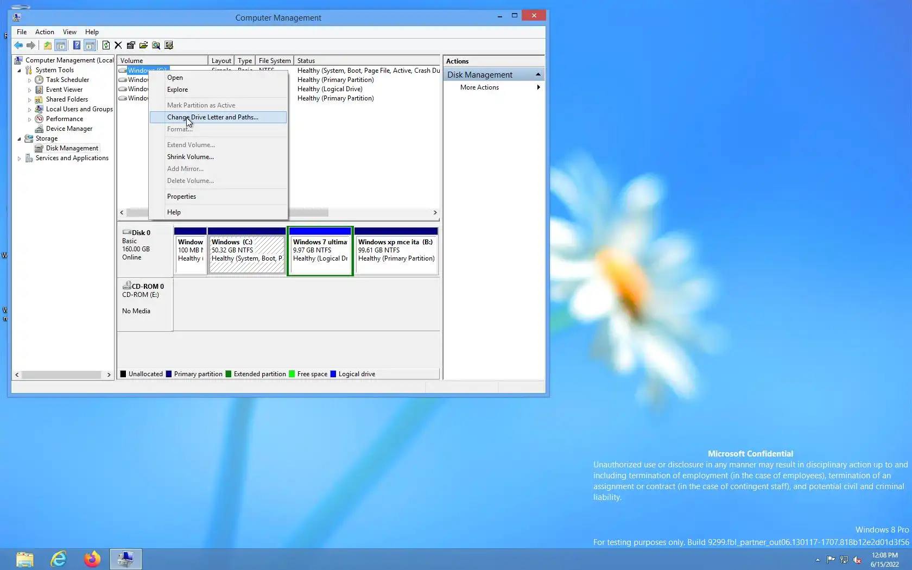Click the black X Delete toolbar icon
The width and height of the screenshot is (912, 570).
[x=118, y=46]
